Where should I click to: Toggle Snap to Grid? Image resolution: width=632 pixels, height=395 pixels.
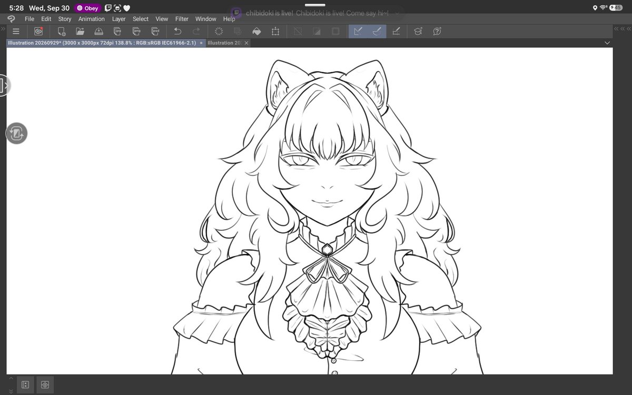396,31
